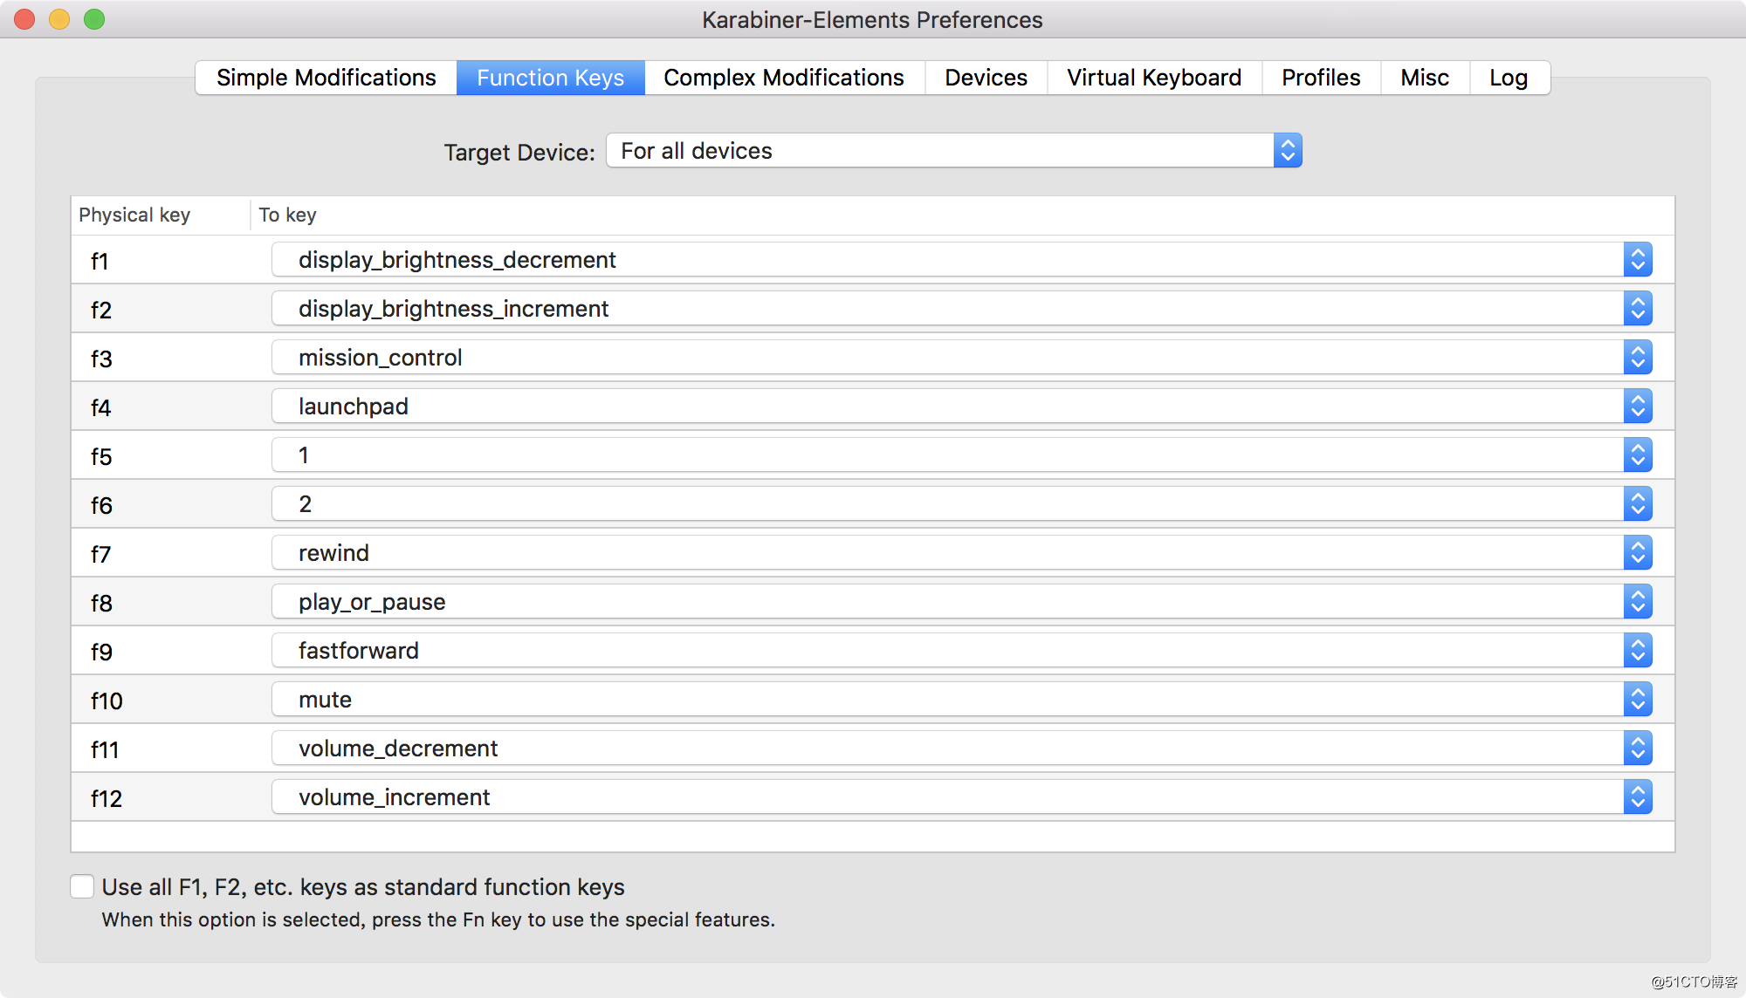This screenshot has width=1746, height=998.
Task: Select the f9 physical key cell
Action: coord(162,651)
